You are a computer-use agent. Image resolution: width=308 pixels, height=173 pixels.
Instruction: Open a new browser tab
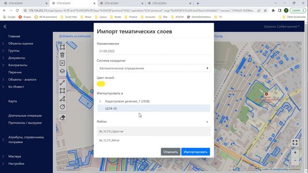(x=198, y=3)
